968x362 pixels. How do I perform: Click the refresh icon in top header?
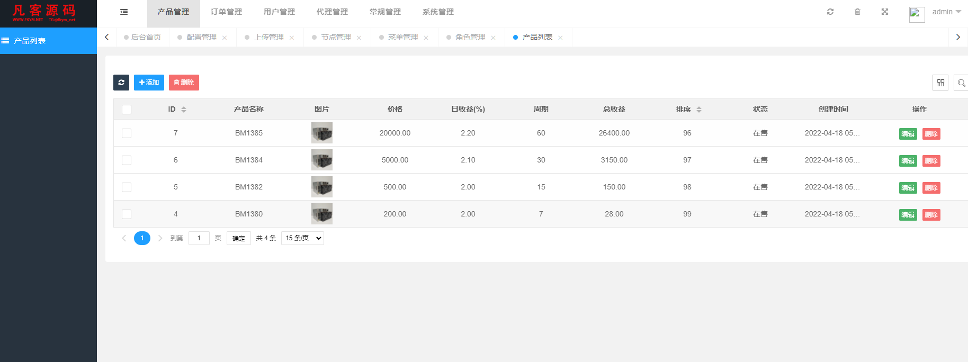coord(830,12)
